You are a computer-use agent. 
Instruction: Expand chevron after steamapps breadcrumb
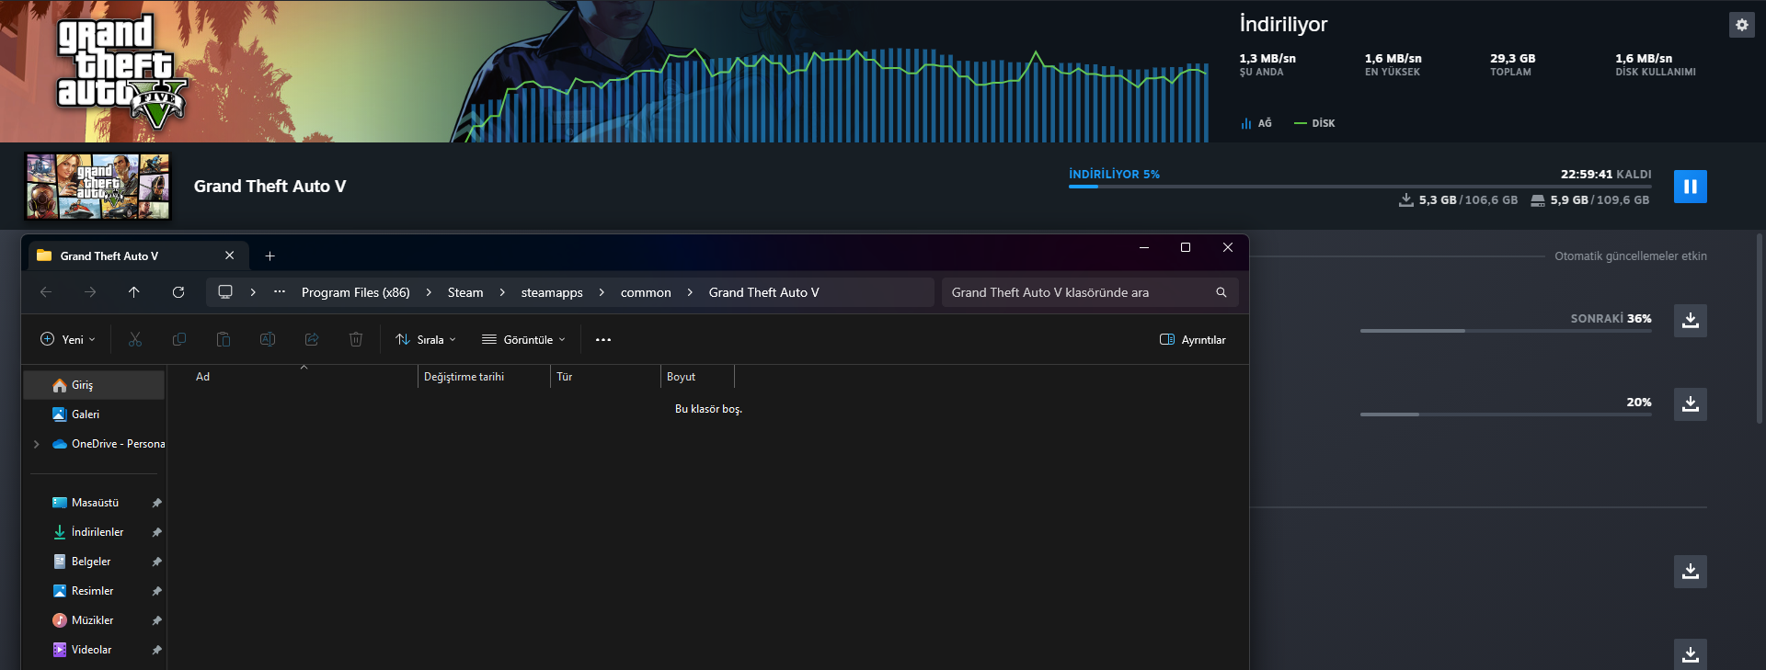click(x=602, y=292)
